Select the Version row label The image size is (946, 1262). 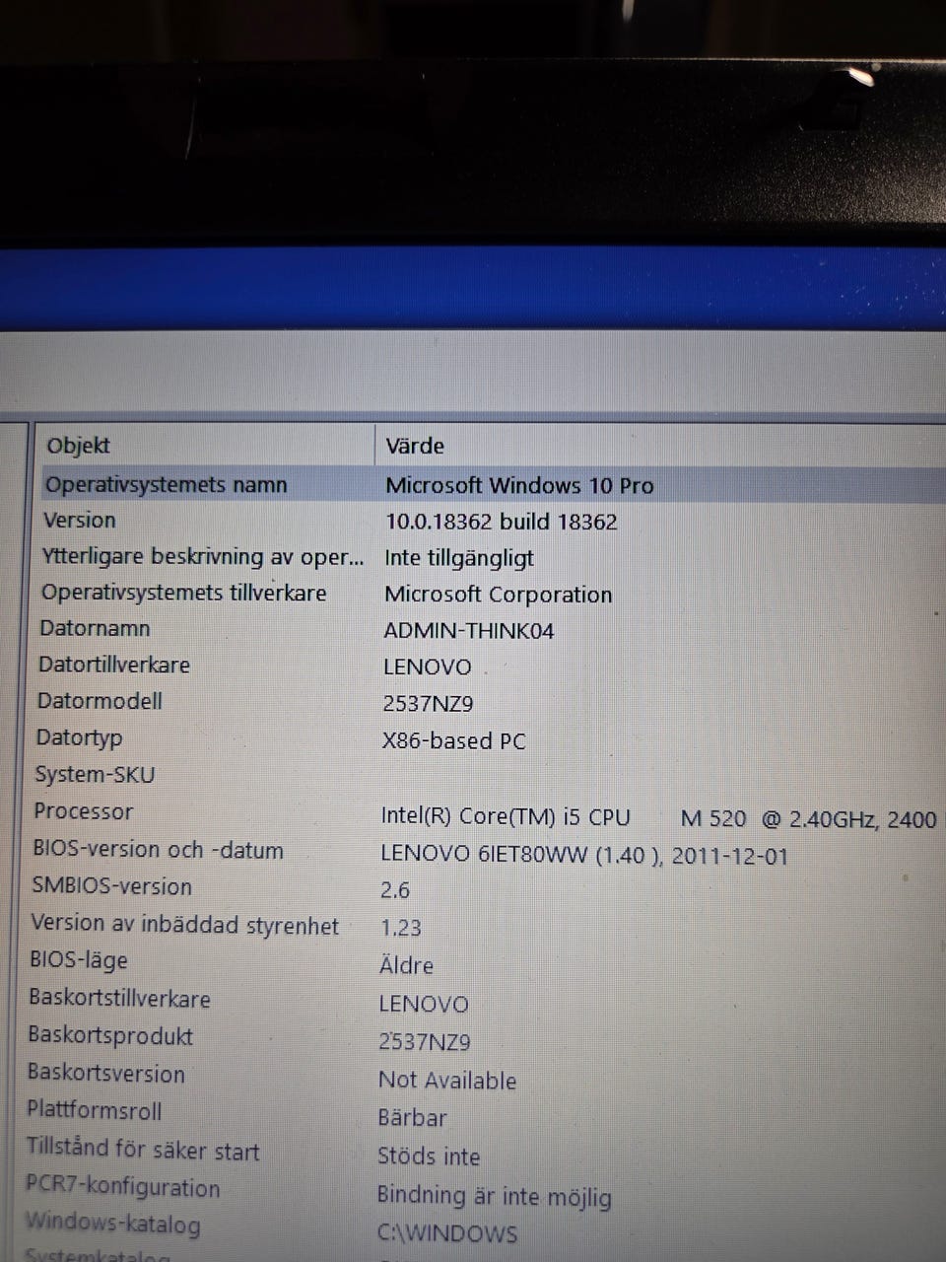coord(80,520)
